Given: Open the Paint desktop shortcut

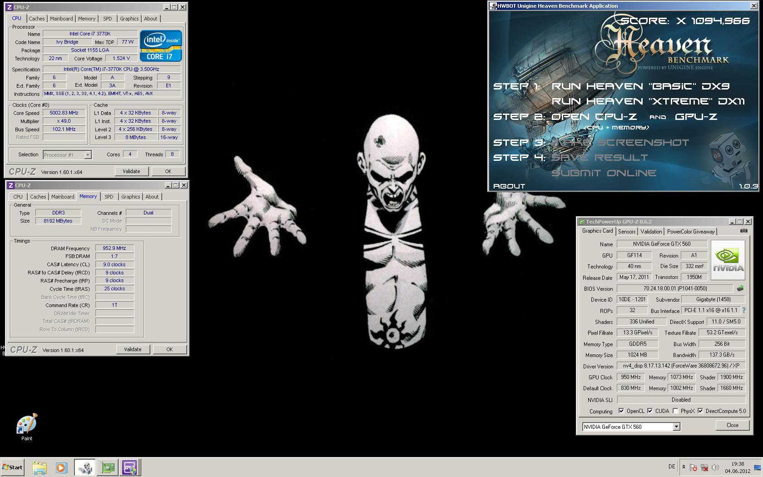Looking at the screenshot, I should coord(27,427).
